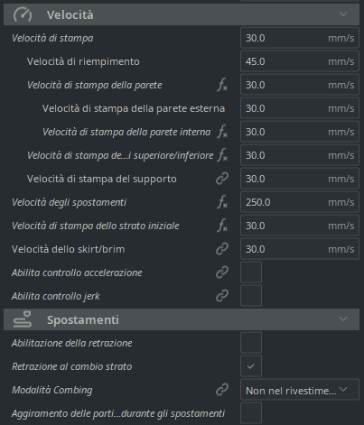The image size is (364, 425).
Task: Select the Velocità di riempimento value field
Action: (300, 61)
